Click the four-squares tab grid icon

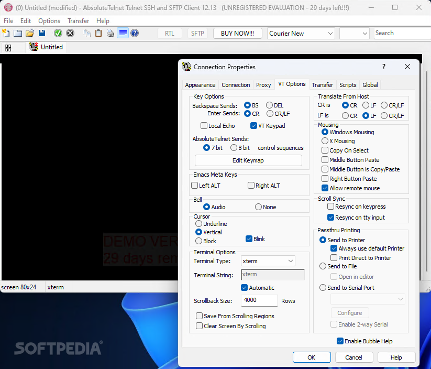(x=8, y=48)
